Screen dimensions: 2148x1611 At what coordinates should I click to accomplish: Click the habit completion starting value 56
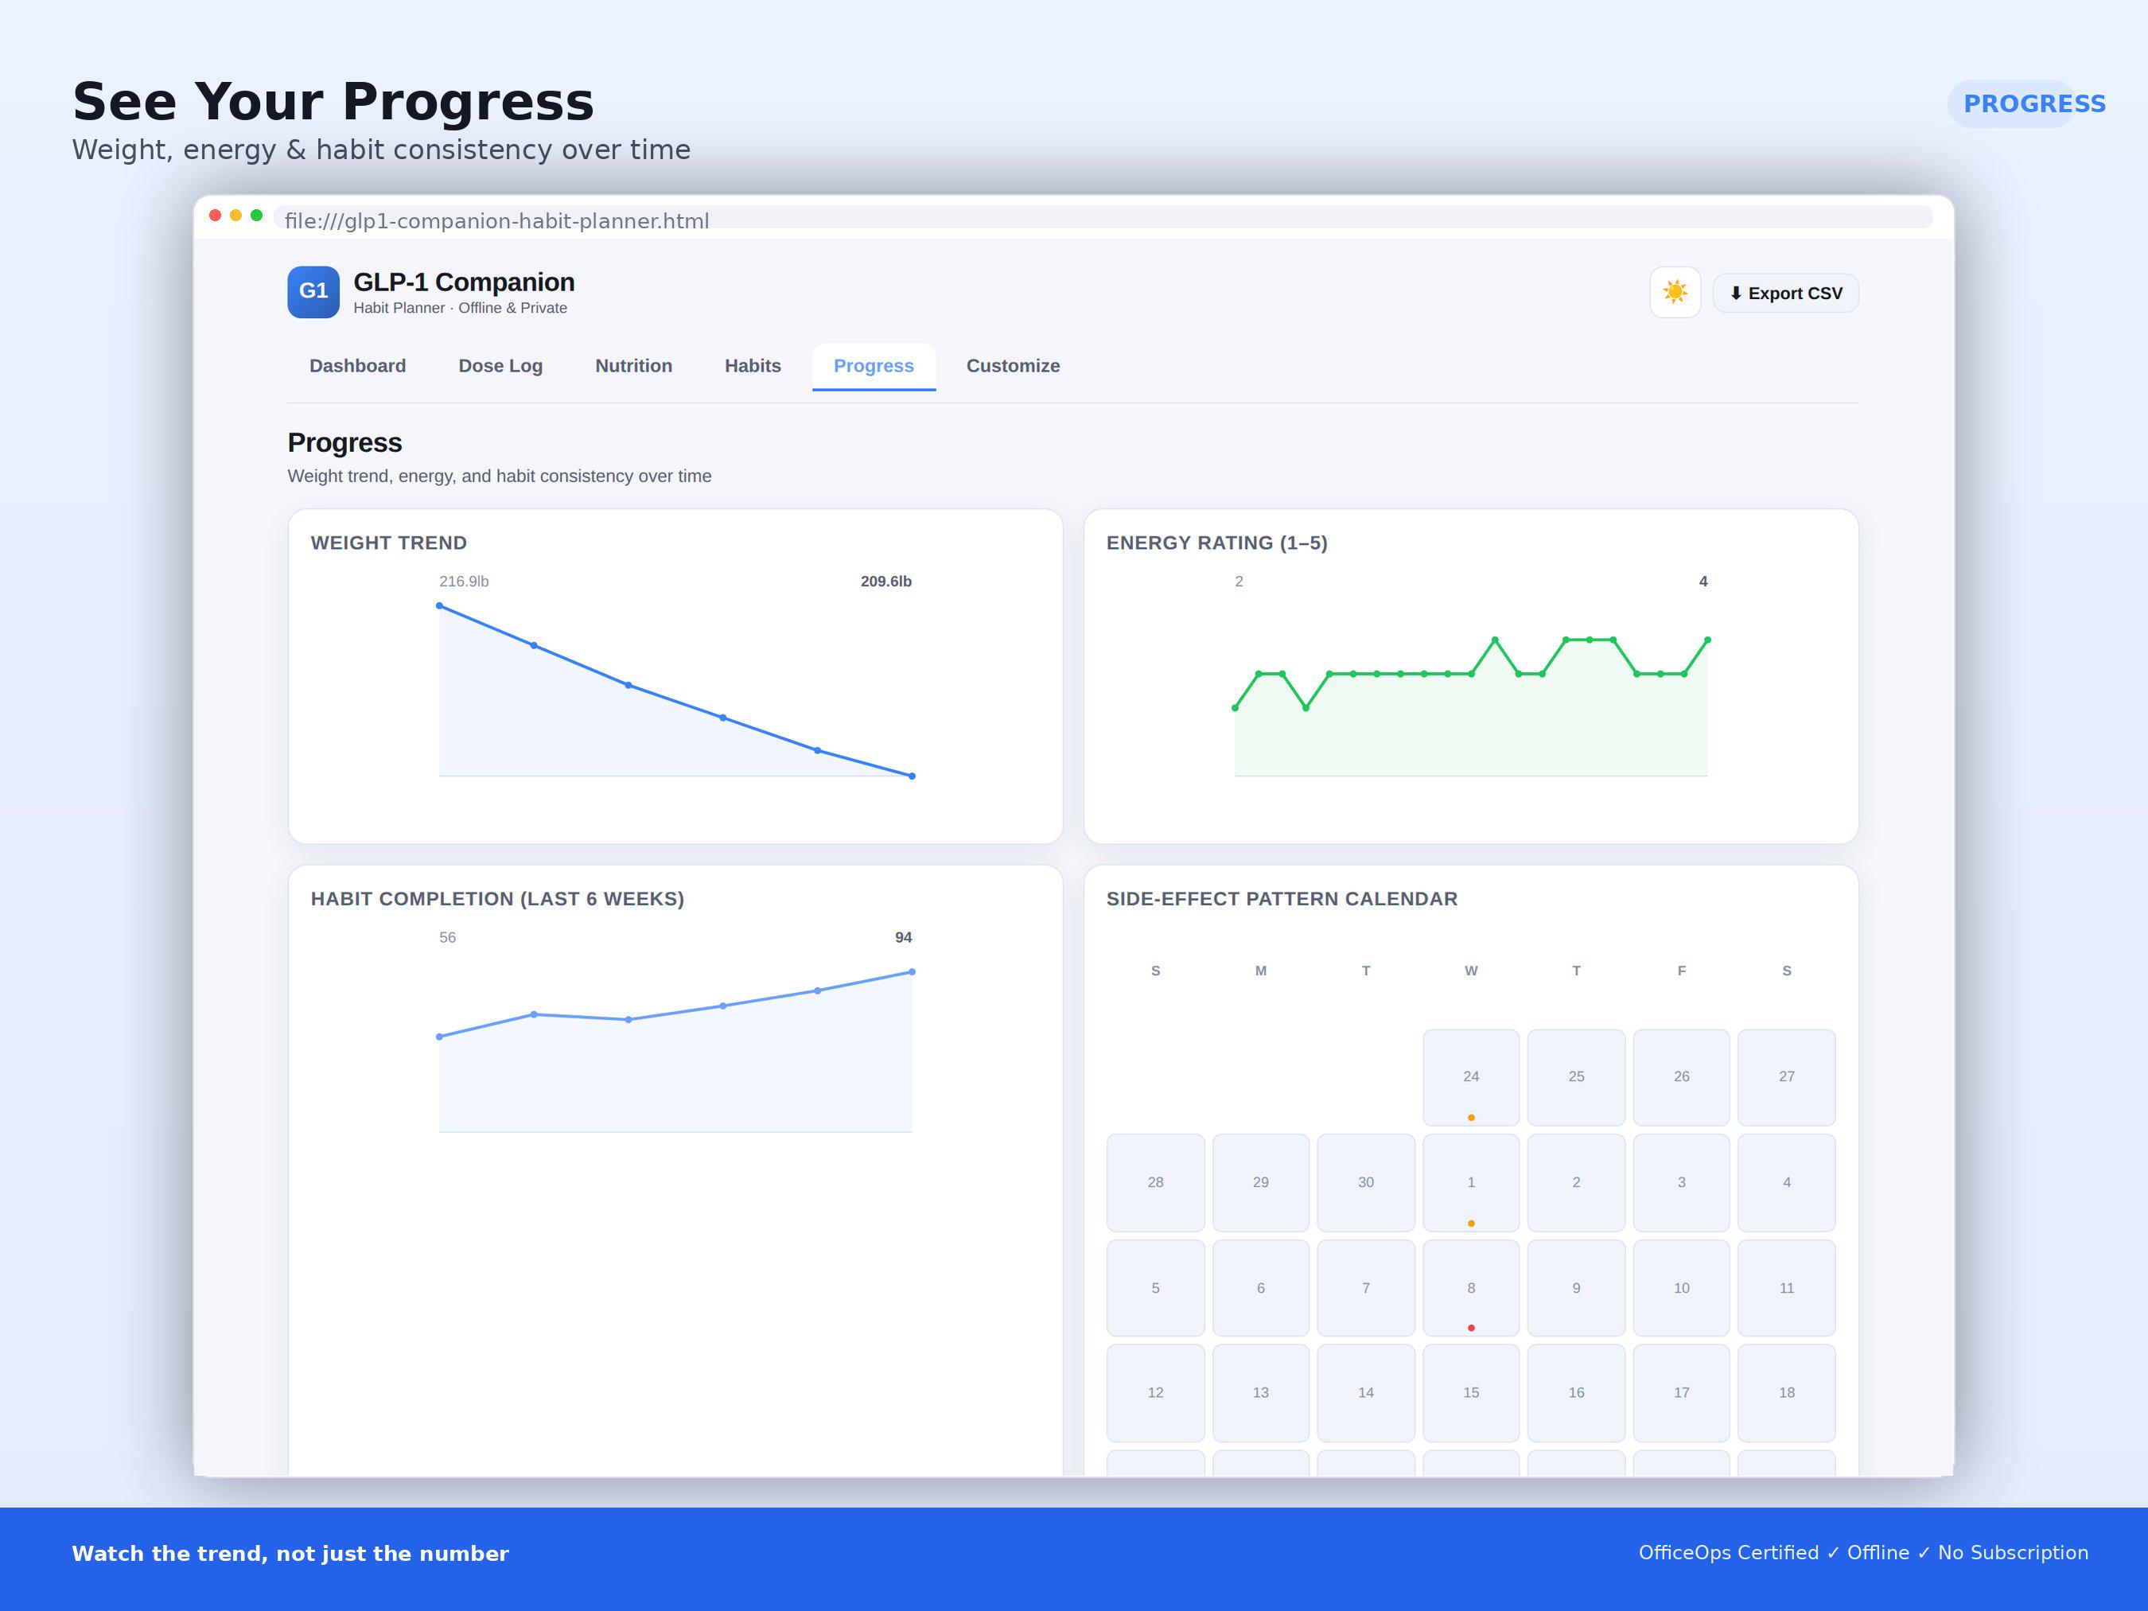click(x=448, y=938)
